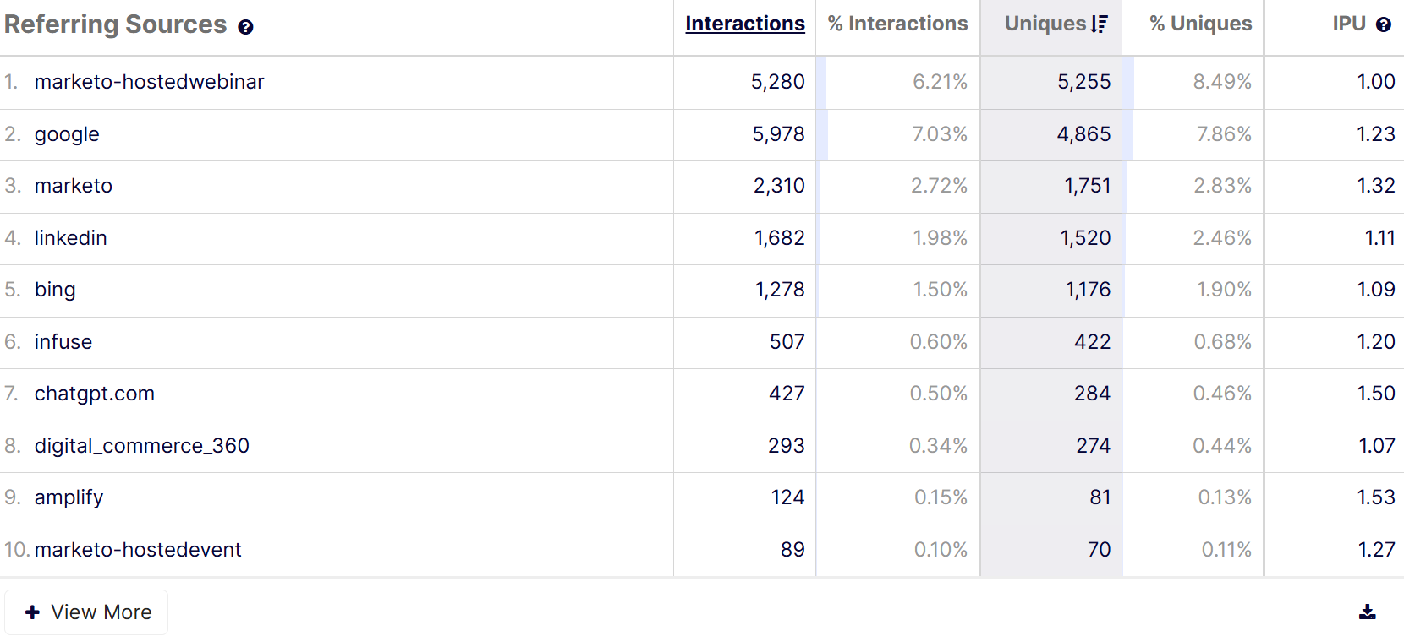Click the Referring Sources help icon
This screenshot has width=1404, height=636.
click(x=245, y=27)
